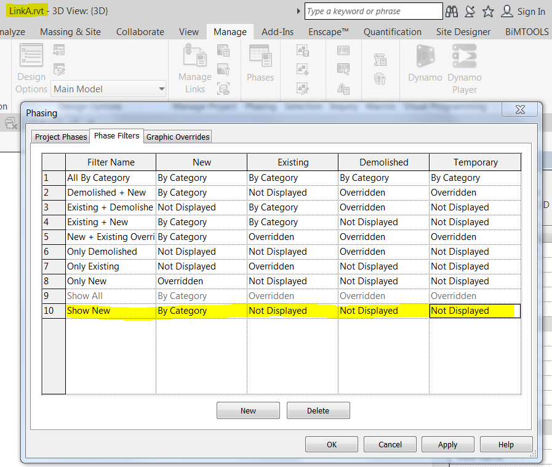Click the 'Demolished' column header
Viewport: 552px width, 467px height.
384,162
